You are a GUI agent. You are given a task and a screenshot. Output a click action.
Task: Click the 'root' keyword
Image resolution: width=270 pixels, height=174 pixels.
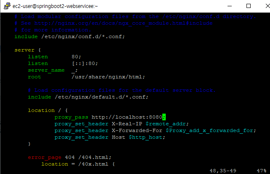click(34, 77)
